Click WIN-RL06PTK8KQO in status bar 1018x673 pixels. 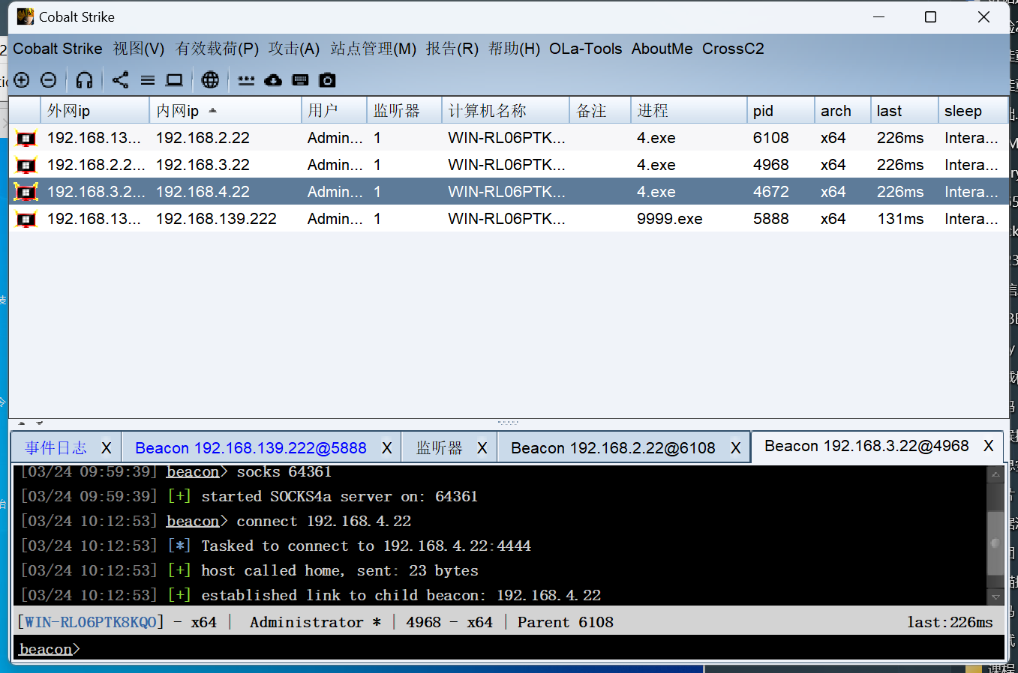coord(91,622)
